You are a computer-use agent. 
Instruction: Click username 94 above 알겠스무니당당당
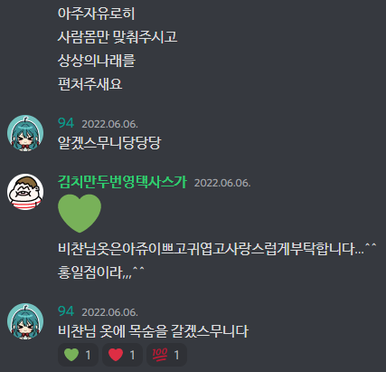[x=66, y=123]
